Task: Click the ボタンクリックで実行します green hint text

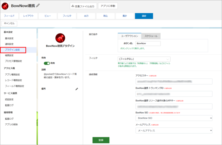Action: (x=133, y=48)
